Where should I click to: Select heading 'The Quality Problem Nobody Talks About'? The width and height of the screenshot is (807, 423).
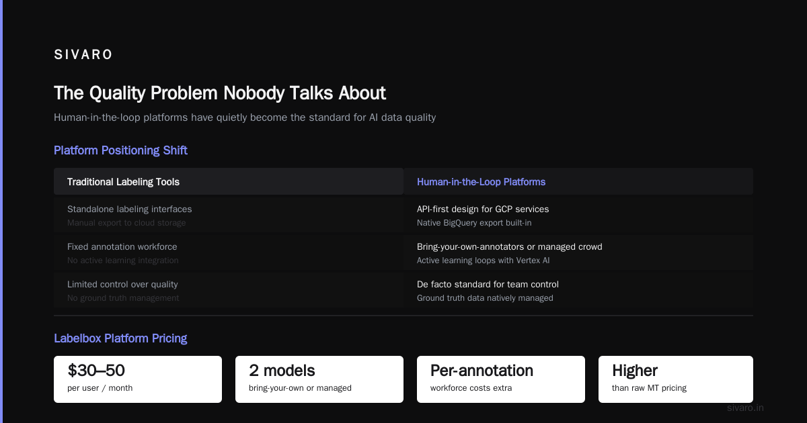pyautogui.click(x=220, y=93)
